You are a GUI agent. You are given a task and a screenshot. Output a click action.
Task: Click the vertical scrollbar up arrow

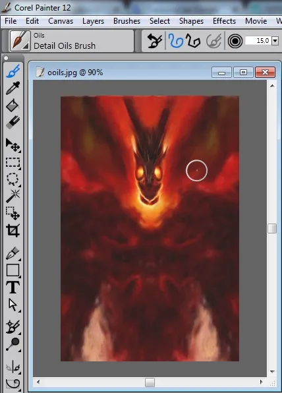click(x=272, y=86)
